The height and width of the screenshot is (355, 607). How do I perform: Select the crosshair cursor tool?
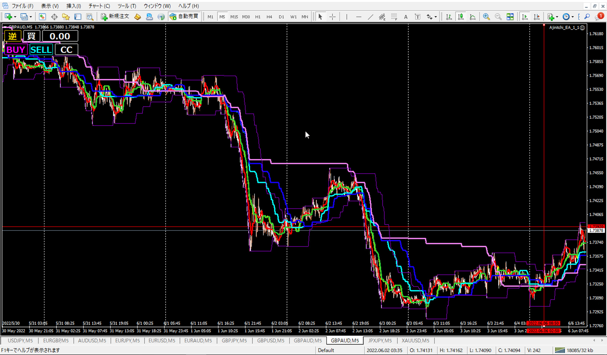point(333,17)
